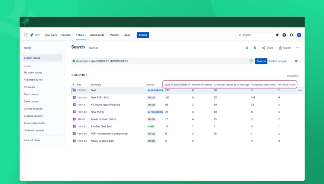
Task: Click the blue Create button
Action: pos(143,35)
